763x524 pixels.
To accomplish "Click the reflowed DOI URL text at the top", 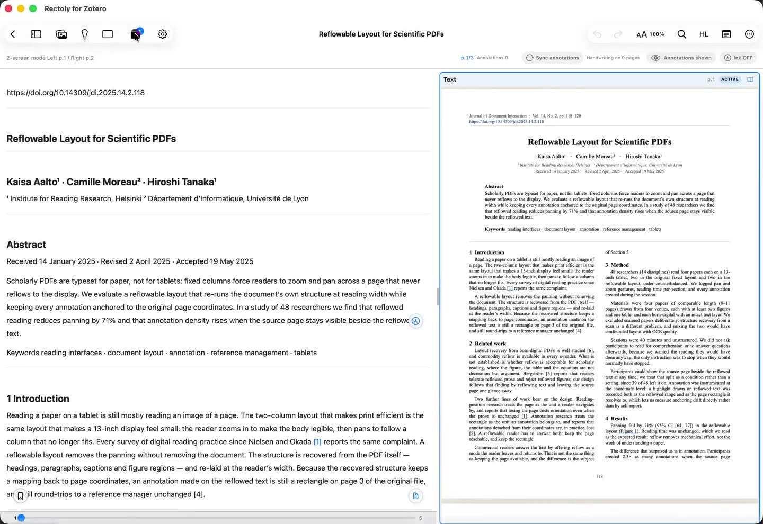I will tap(75, 93).
